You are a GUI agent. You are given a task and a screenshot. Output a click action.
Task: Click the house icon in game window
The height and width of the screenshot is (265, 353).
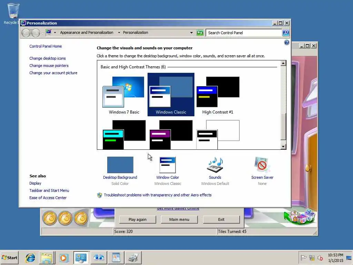(x=300, y=216)
